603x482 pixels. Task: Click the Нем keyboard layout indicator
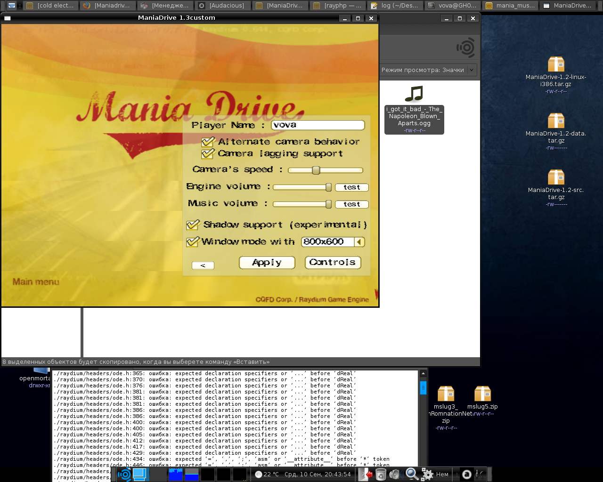442,474
